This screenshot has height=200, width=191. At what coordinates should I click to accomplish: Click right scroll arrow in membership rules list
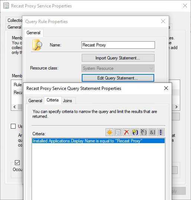pos(177,107)
